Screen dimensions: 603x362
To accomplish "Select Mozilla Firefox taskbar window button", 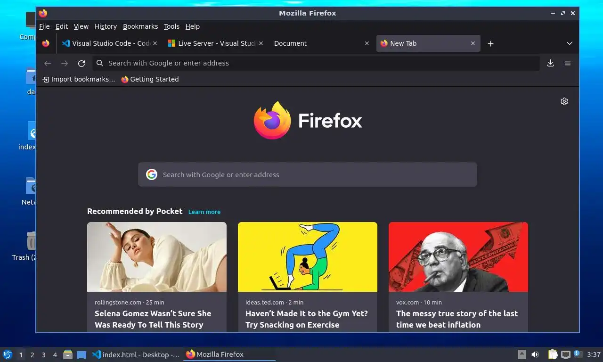I will pyautogui.click(x=229, y=354).
